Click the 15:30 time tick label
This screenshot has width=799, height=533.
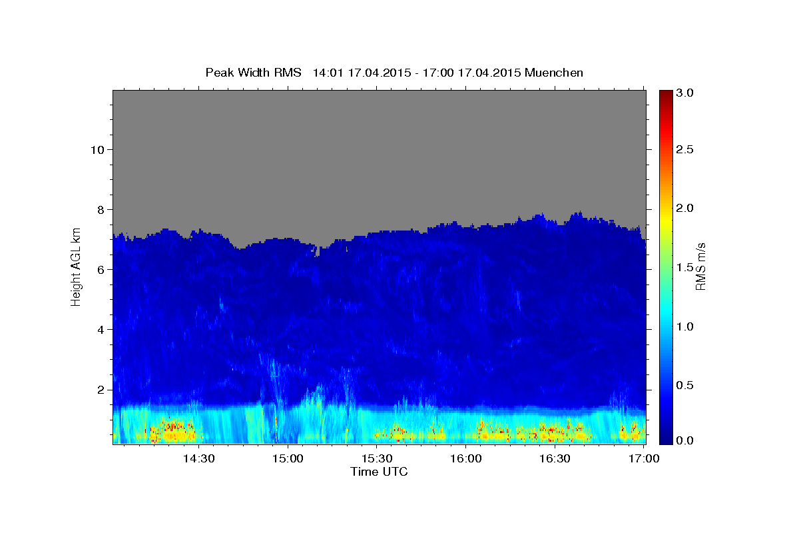(x=377, y=459)
